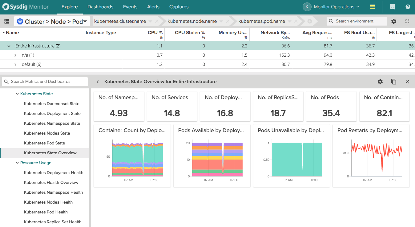The image size is (415, 227).
Task: Open environment settings with the gear icon
Action: pos(394,21)
